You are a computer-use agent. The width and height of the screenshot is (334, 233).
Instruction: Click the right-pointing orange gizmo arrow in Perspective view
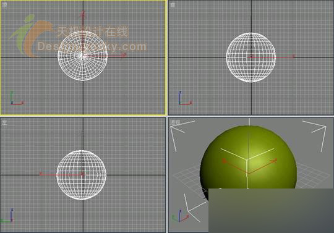263,166
